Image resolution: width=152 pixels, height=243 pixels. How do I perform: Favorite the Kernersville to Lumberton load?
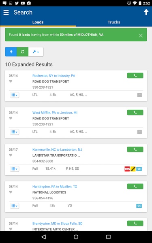coord(11,155)
